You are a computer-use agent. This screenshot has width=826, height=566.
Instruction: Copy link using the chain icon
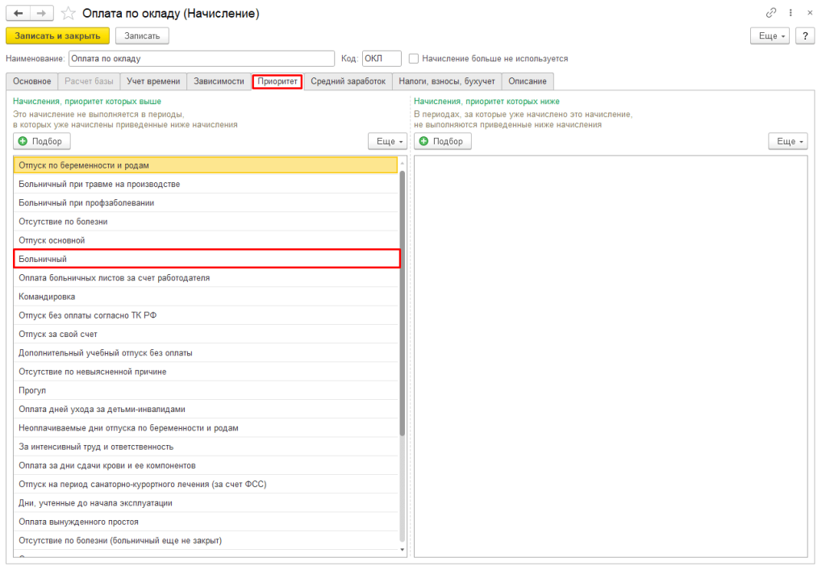(770, 13)
